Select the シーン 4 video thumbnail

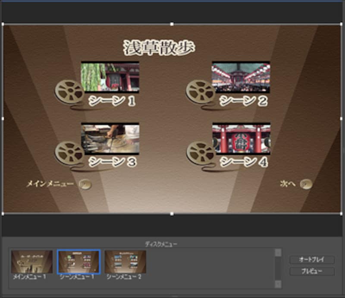tap(241, 138)
